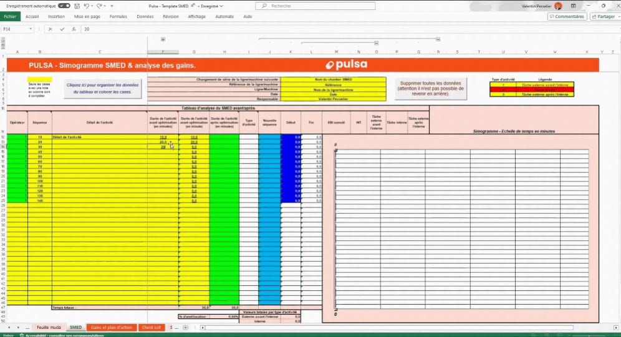Click the Valentin Pesselier account avatar
The width and height of the screenshot is (621, 337).
(559, 6)
